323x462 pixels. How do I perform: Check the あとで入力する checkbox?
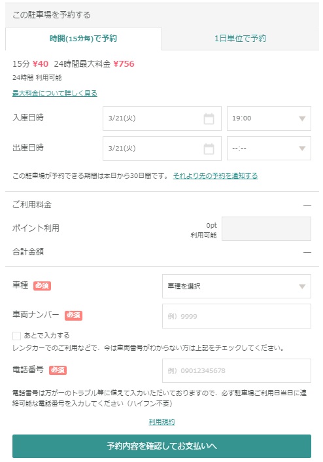tap(16, 336)
